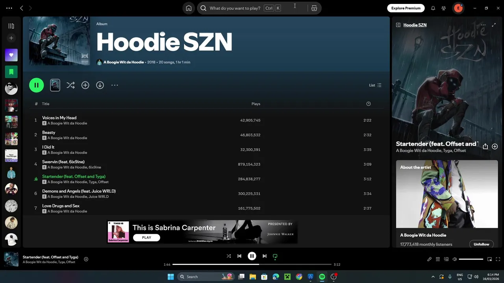Select the track Swervin (feat. 6ix9ine)
This screenshot has width=504, height=283.
63,162
